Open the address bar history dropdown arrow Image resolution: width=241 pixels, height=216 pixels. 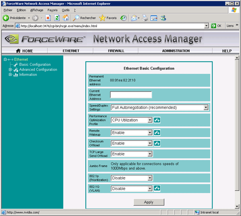click(x=206, y=26)
